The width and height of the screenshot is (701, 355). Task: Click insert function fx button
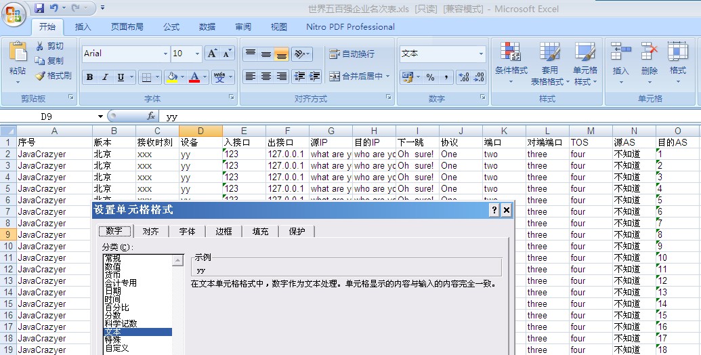tap(151, 117)
